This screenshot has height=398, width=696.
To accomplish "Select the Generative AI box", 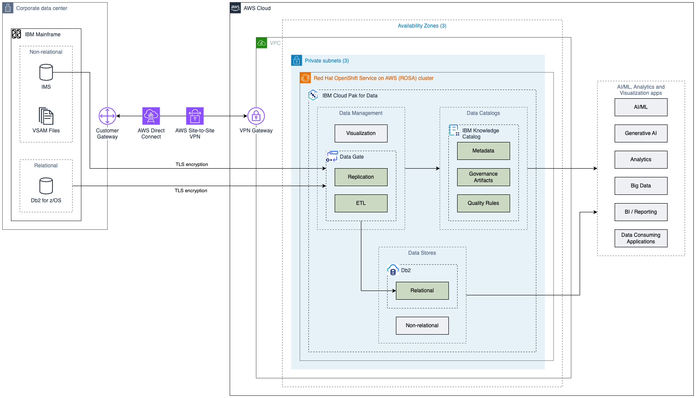I will coord(641,133).
